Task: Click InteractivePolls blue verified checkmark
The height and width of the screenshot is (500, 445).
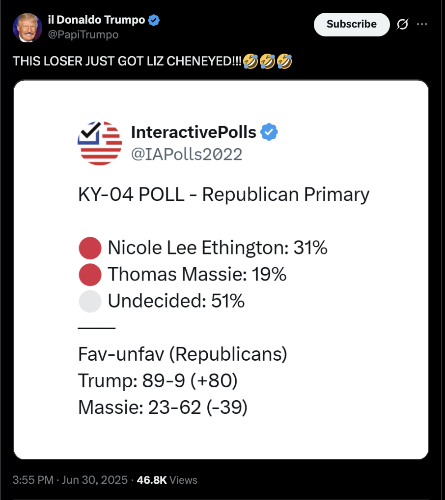Action: click(x=269, y=132)
